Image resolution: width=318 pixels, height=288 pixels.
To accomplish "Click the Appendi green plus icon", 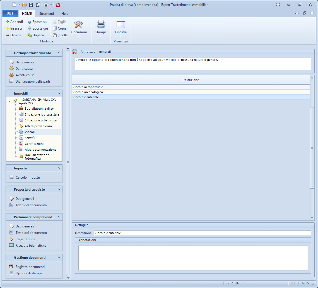I will pyautogui.click(x=8, y=22).
